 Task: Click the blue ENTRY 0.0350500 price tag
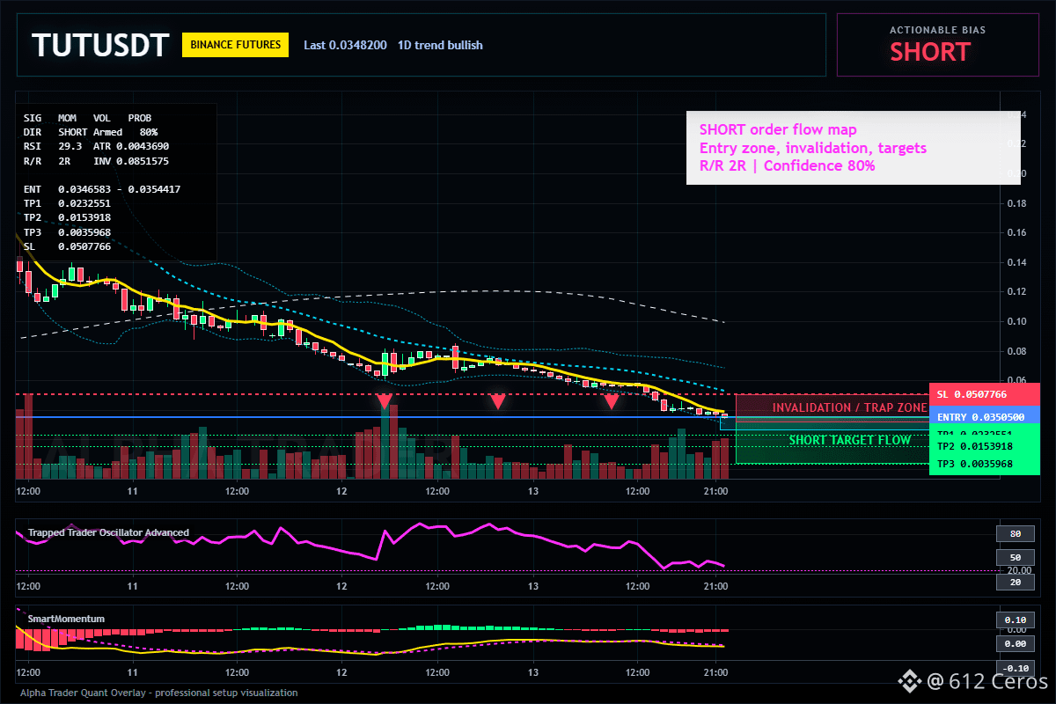[985, 417]
